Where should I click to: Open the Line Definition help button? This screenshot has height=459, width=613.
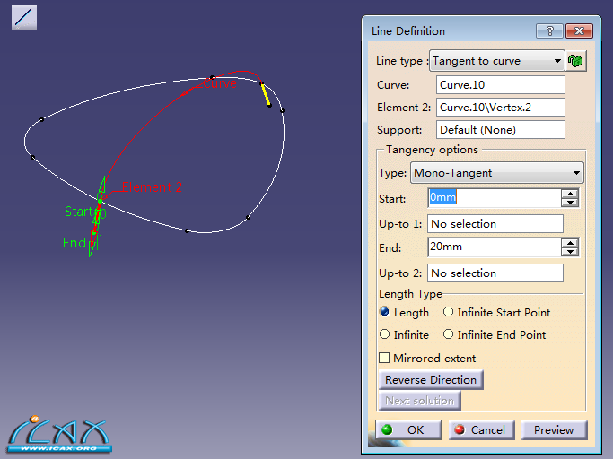coord(549,30)
